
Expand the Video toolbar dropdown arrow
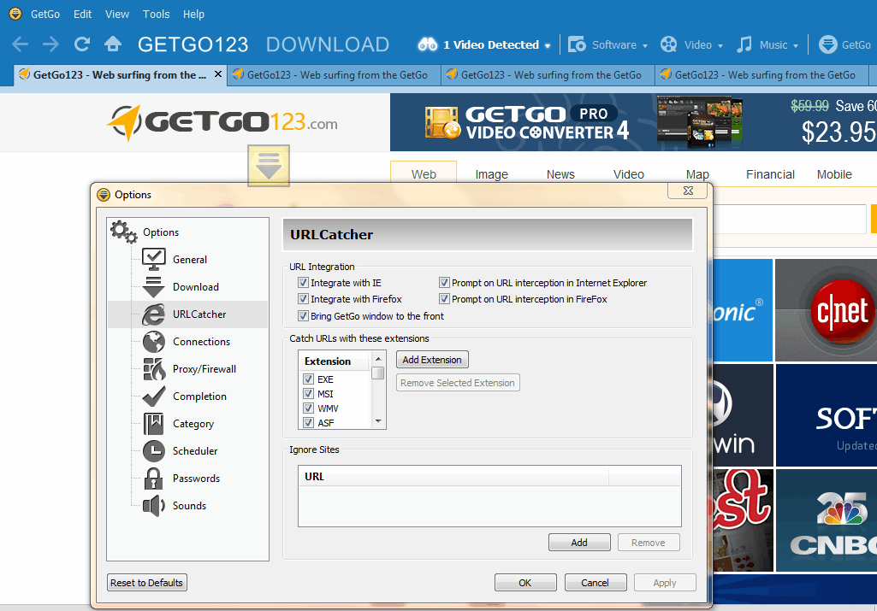point(720,46)
